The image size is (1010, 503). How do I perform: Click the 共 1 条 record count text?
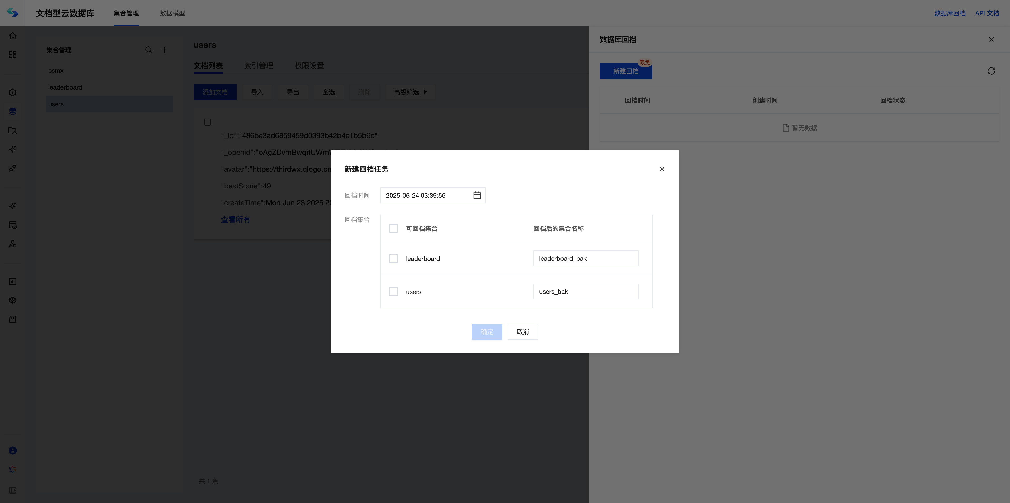pyautogui.click(x=208, y=481)
